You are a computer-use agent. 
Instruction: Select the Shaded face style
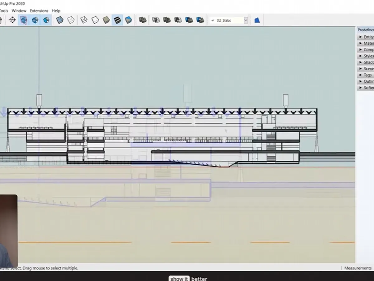(x=106, y=20)
